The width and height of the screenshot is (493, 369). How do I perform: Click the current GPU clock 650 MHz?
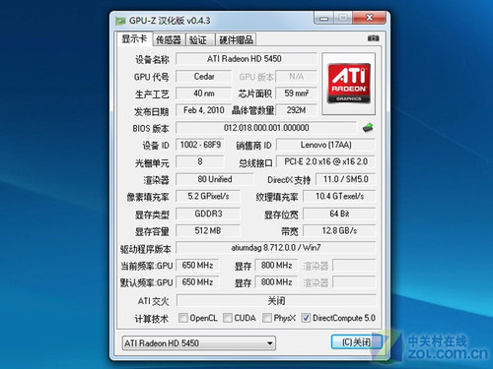197,265
